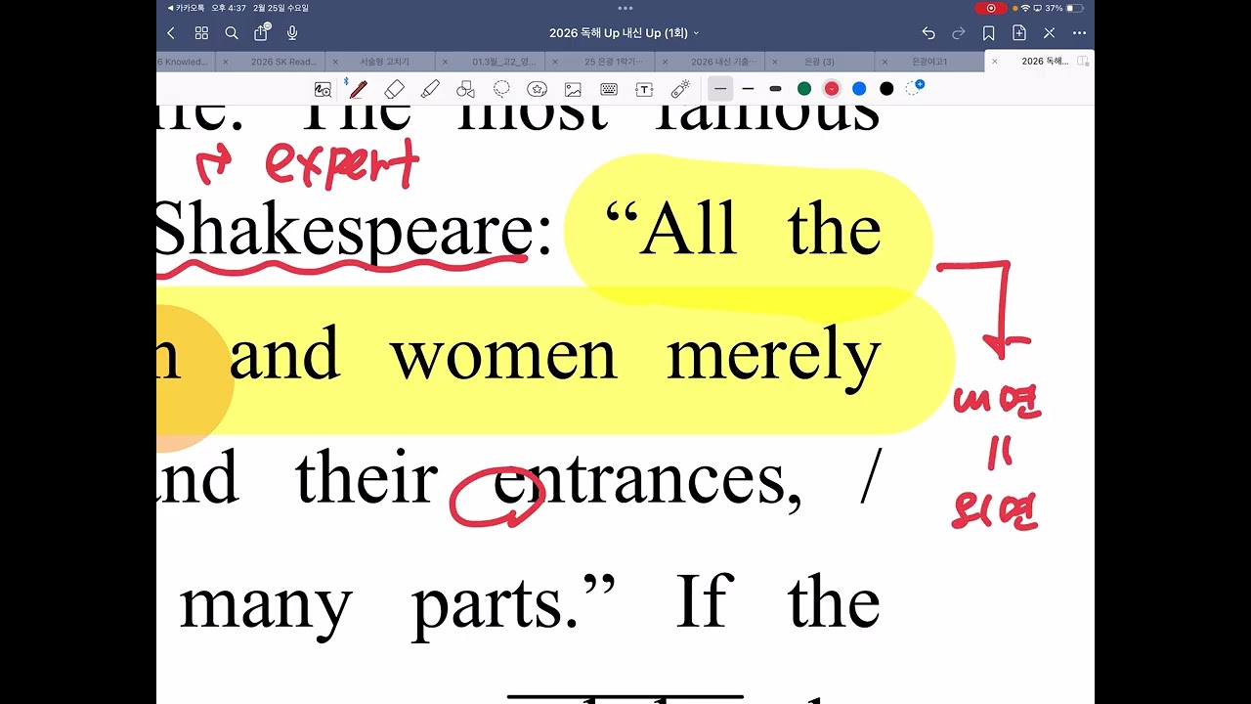Select the zoom window tool
1251x704 pixels.
[323, 89]
